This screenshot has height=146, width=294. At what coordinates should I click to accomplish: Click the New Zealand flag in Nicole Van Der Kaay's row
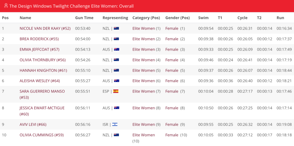click(116, 28)
